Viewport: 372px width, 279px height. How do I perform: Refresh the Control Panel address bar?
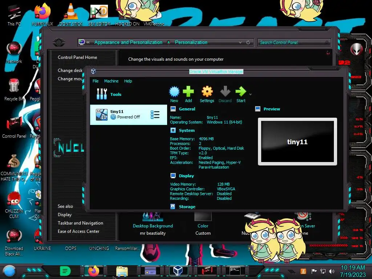click(x=248, y=43)
